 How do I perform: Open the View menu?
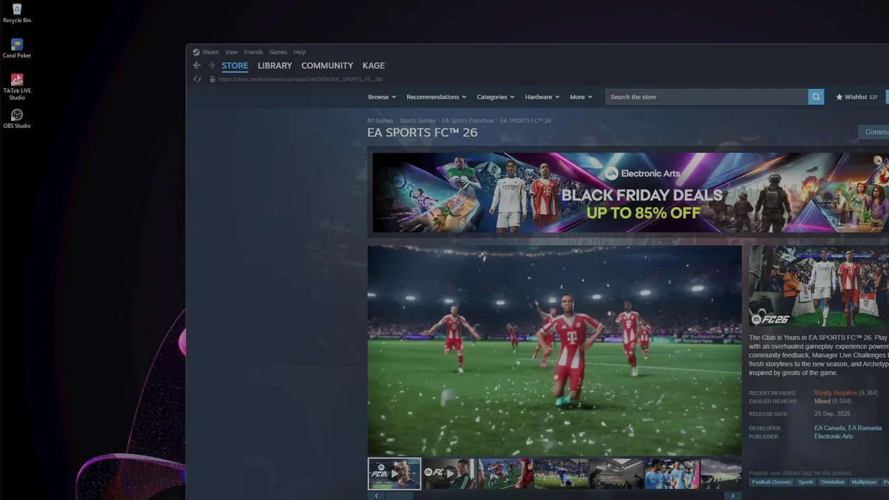tap(231, 52)
